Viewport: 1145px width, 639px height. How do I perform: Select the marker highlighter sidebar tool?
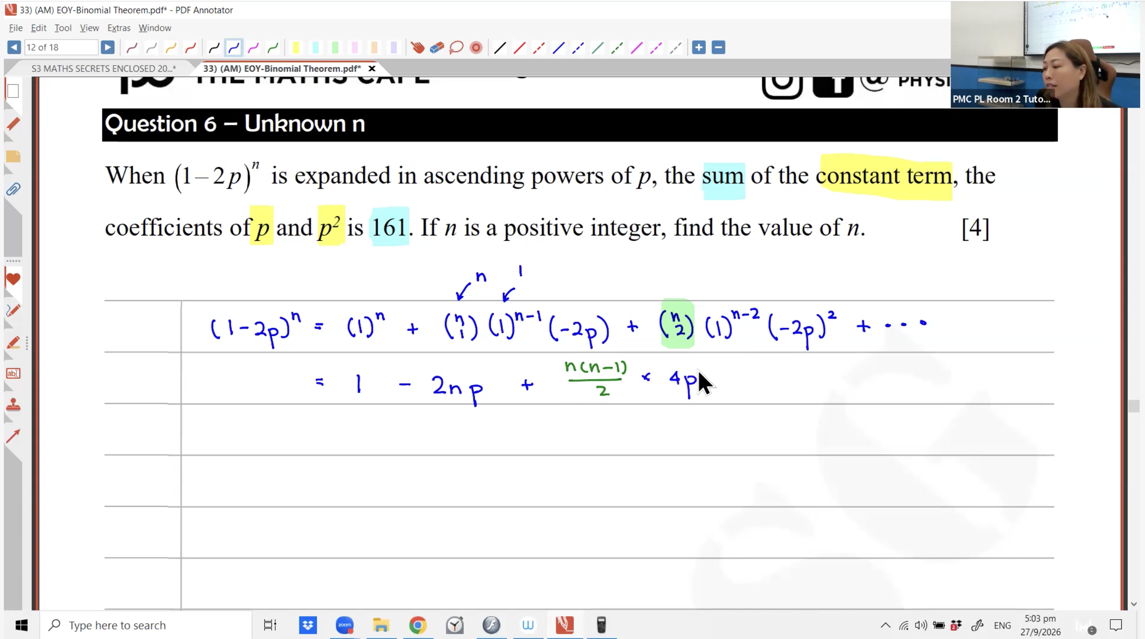tap(13, 343)
